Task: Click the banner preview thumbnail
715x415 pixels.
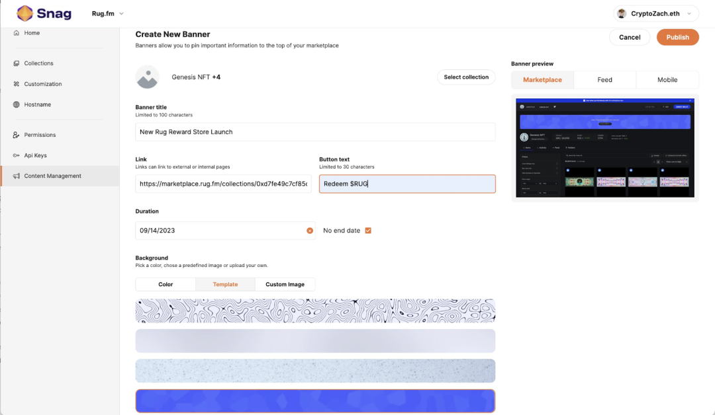Action: (x=604, y=148)
